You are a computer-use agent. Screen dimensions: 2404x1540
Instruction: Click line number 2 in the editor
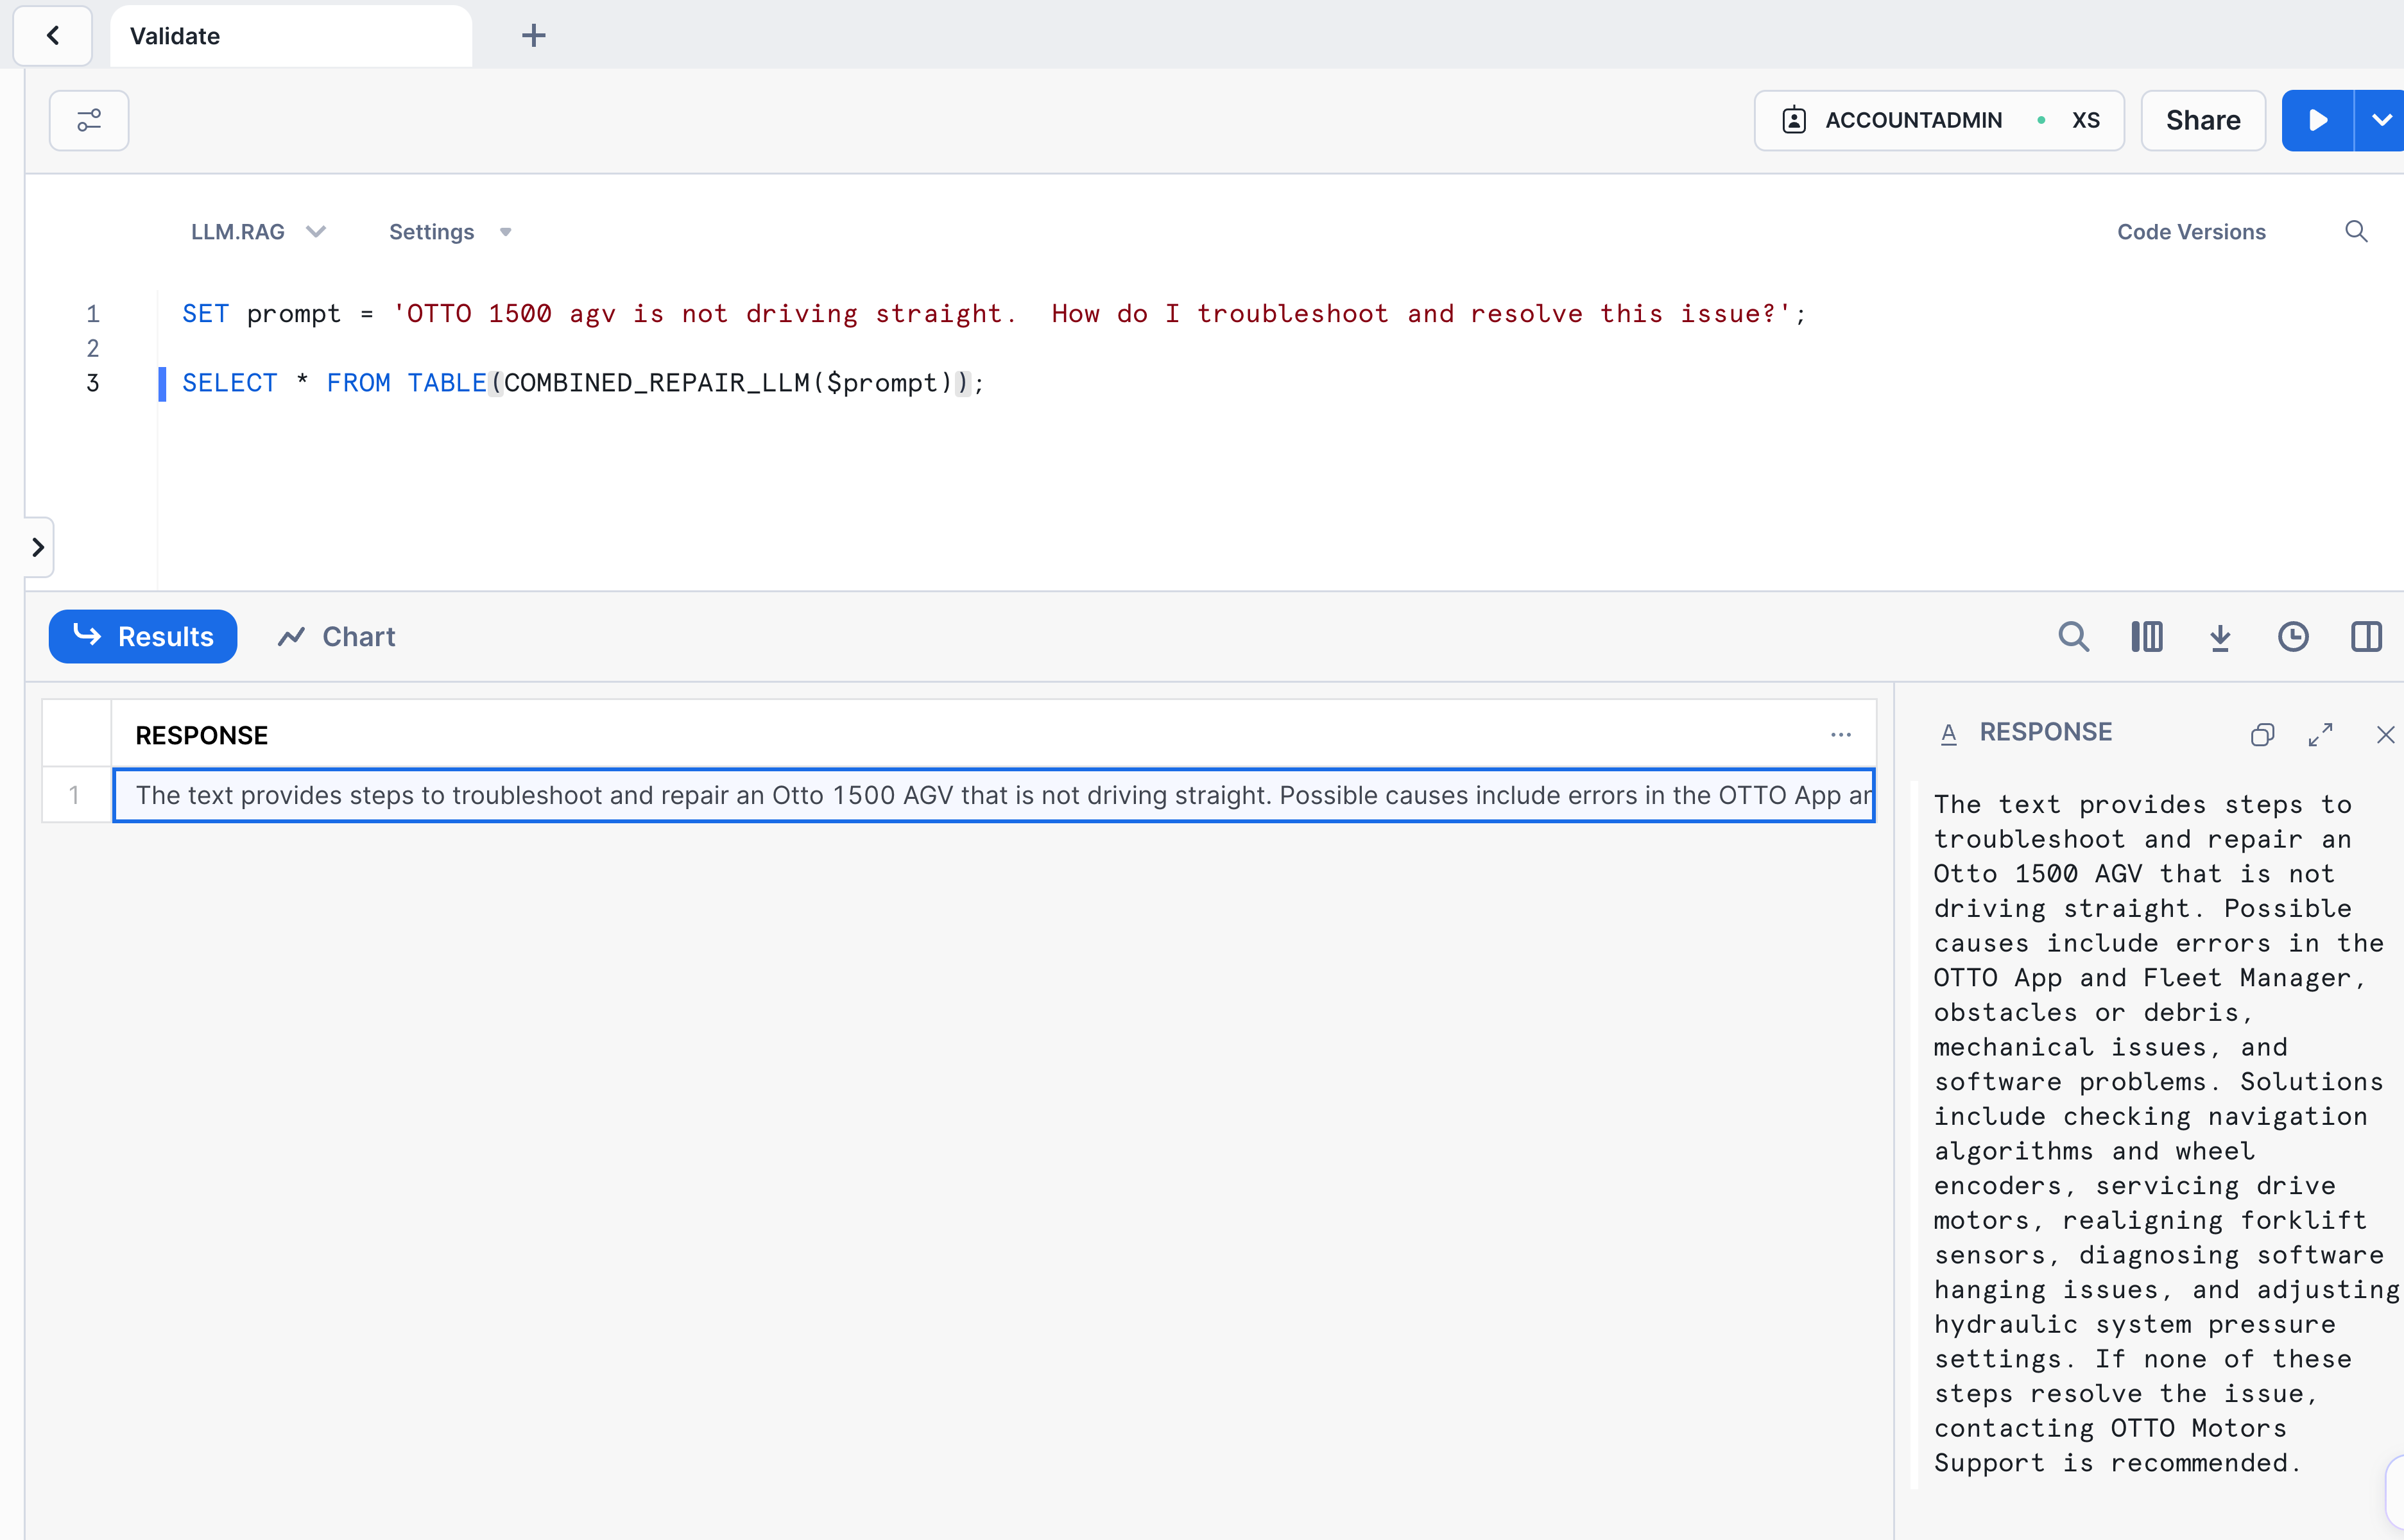coord(93,348)
